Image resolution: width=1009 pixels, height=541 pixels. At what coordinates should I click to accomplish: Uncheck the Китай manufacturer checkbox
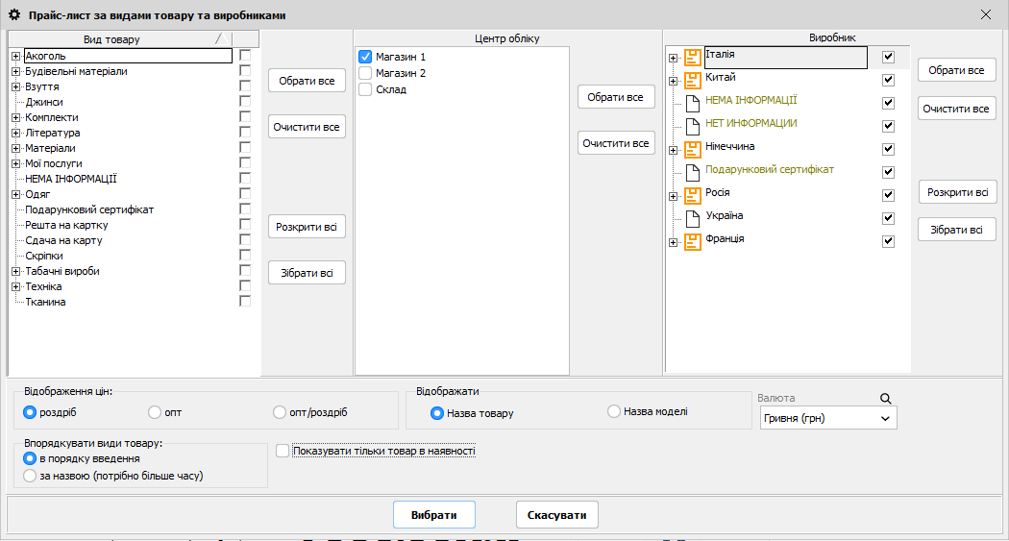pyautogui.click(x=888, y=80)
